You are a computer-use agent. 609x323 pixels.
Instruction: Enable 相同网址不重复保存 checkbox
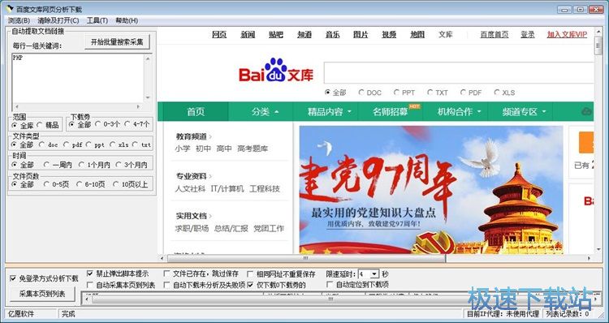(x=250, y=273)
